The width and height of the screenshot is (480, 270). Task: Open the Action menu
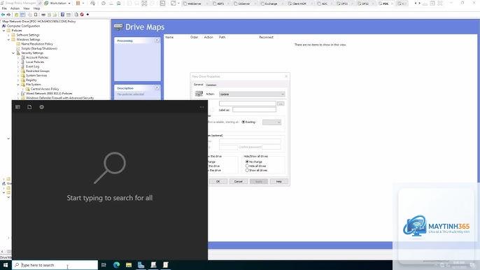15,8
